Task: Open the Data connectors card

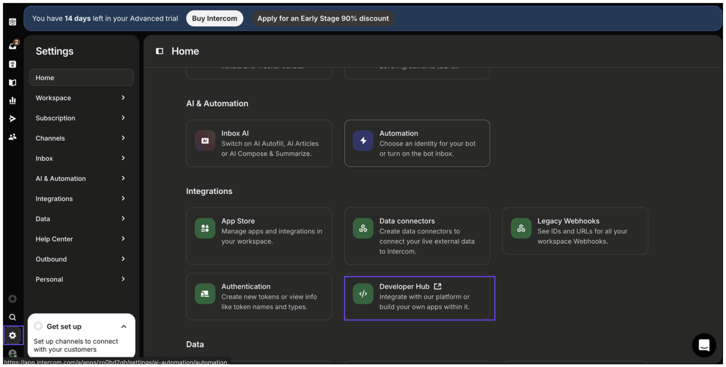Action: [x=417, y=236]
